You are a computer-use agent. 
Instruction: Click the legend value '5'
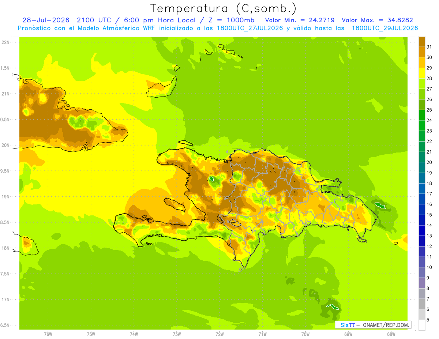[428, 320]
